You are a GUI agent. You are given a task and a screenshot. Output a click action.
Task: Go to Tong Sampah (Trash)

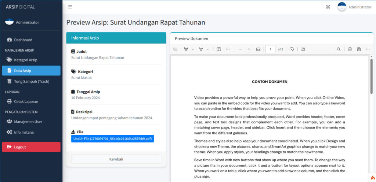pos(31,81)
